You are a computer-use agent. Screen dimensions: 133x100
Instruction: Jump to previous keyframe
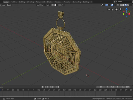48,87
